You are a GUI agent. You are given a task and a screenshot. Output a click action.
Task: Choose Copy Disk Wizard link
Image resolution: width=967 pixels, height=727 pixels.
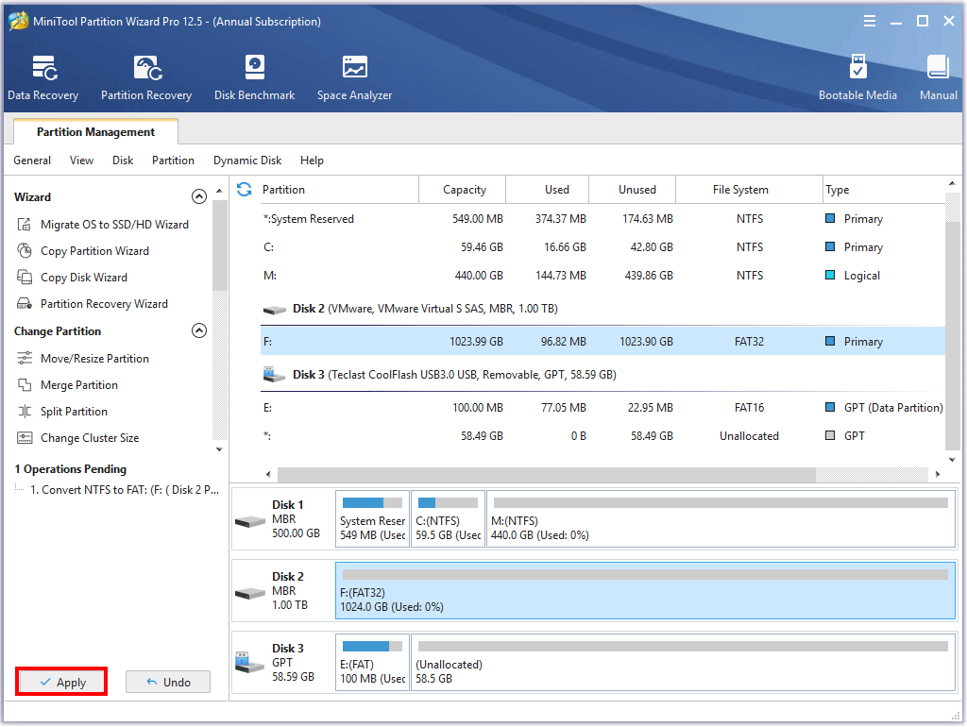pyautogui.click(x=84, y=278)
